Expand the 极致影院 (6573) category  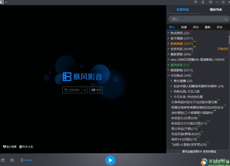(x=168, y=70)
